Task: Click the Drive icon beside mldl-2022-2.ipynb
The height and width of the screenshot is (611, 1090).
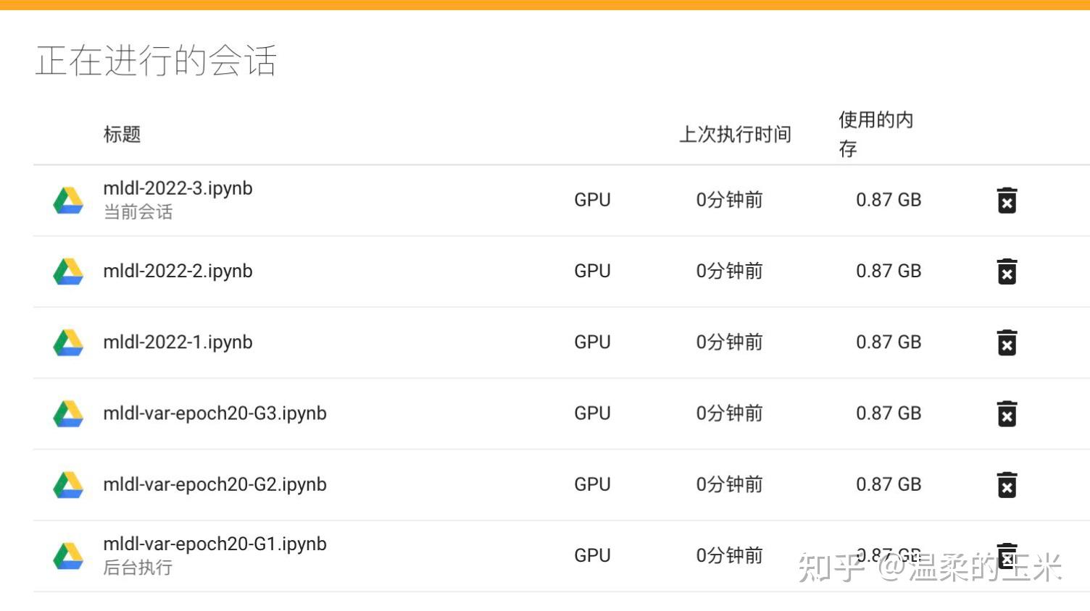Action: tap(67, 271)
